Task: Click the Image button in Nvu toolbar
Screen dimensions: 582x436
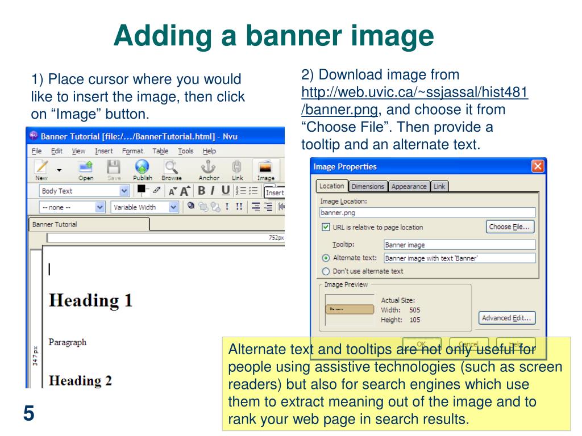Action: [x=265, y=170]
